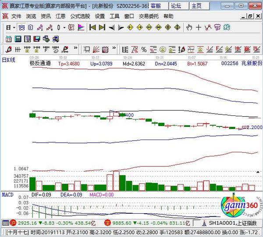Select the red pencil drawing tool
This screenshot has width=263, height=237.
8,50
